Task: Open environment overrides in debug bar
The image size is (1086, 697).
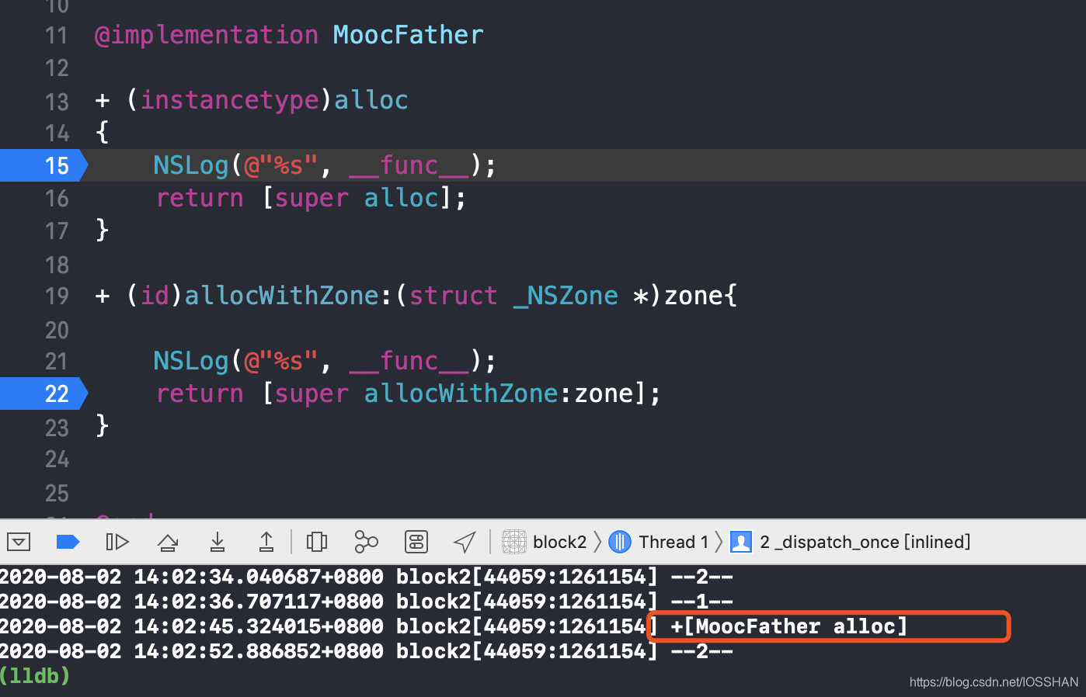Action: pos(416,542)
